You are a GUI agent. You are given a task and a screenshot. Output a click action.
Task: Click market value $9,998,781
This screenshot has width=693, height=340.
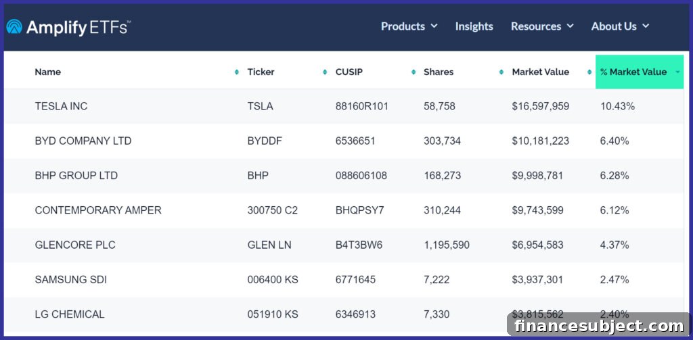[x=538, y=176]
